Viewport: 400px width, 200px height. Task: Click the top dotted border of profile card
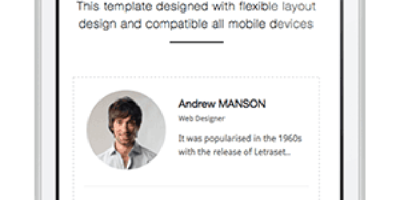pyautogui.click(x=196, y=77)
